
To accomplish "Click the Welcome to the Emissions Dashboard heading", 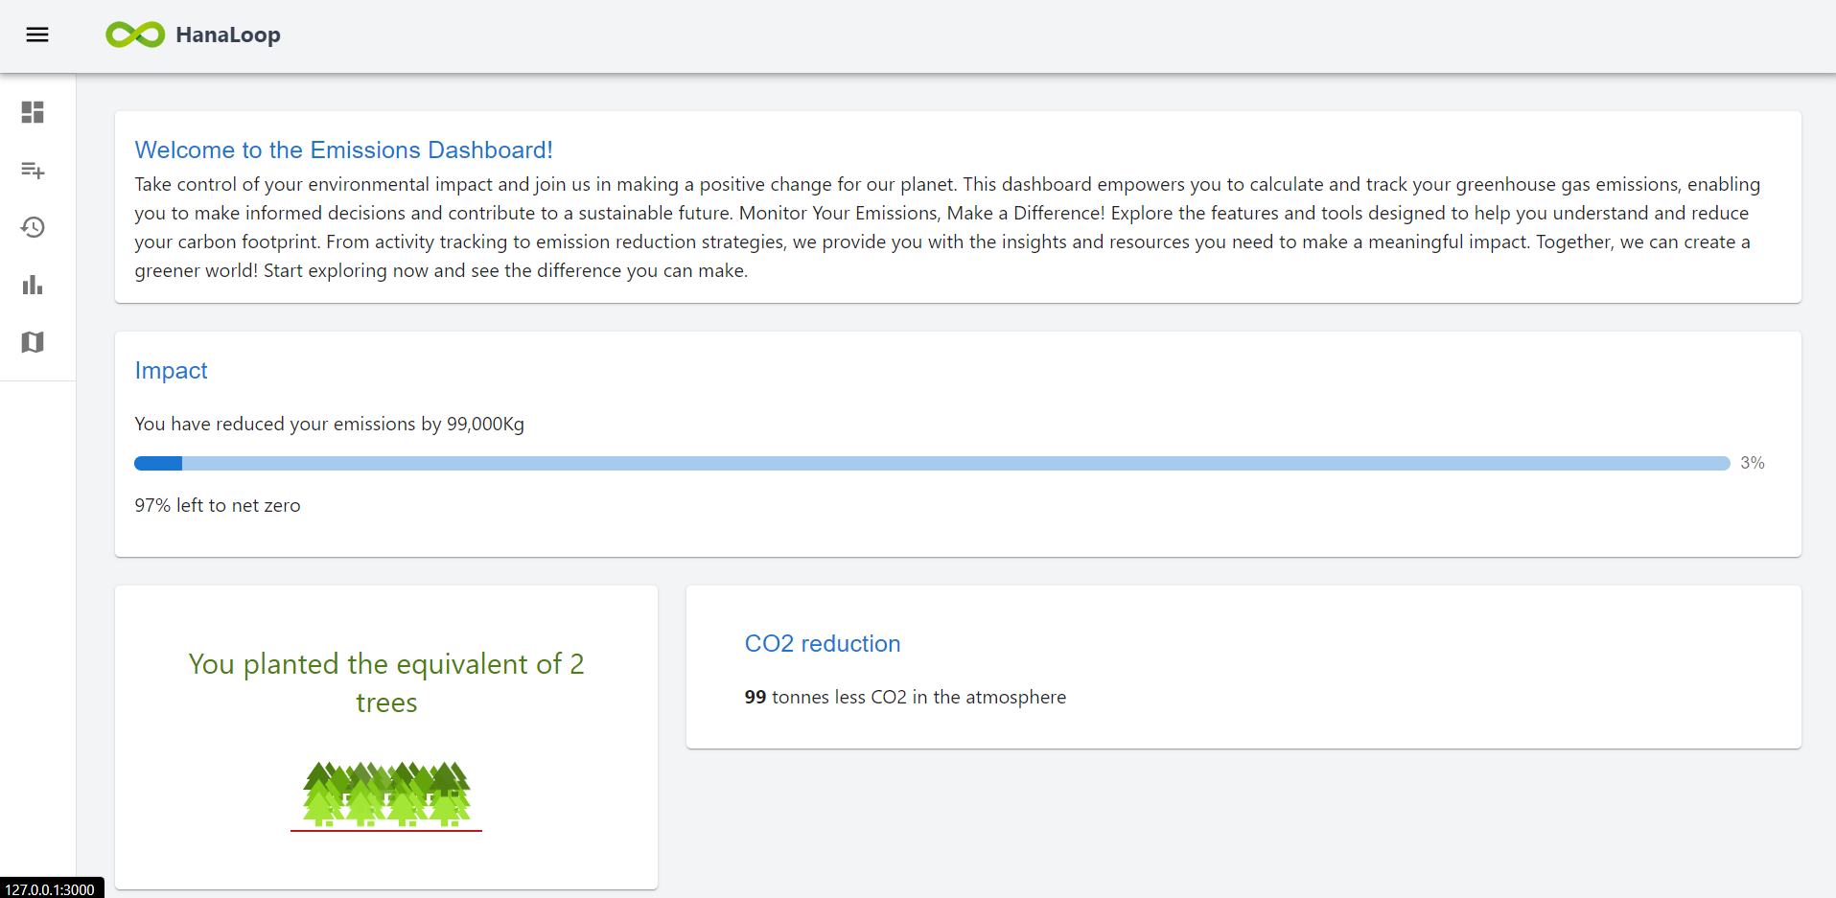I will pyautogui.click(x=343, y=150).
